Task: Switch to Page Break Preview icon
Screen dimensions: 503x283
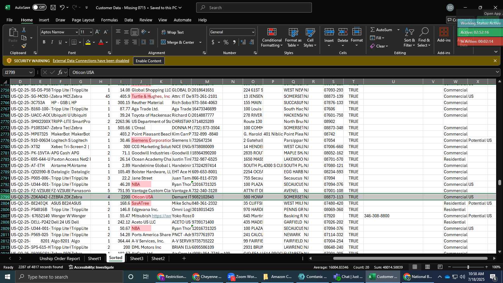Action: point(440,267)
